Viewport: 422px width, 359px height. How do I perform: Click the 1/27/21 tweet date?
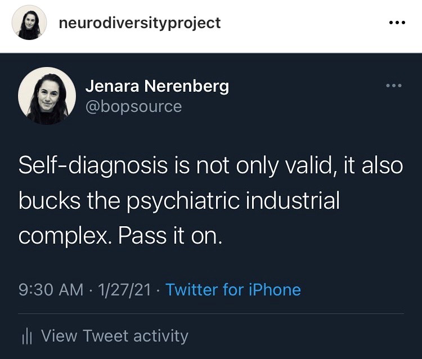[124, 290]
